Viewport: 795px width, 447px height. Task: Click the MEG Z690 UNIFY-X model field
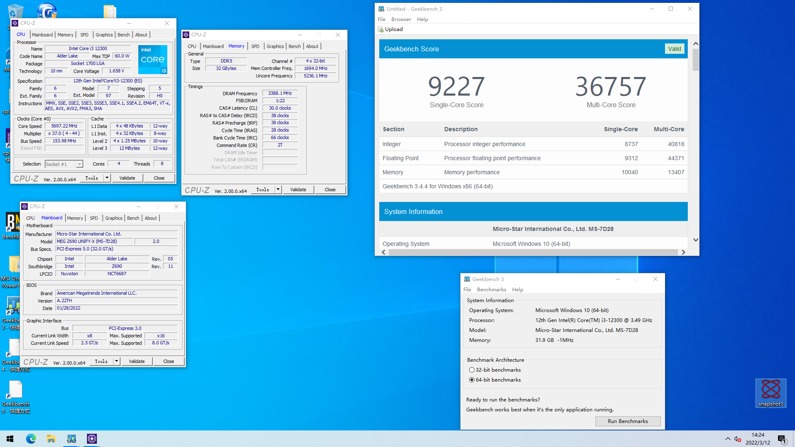pyautogui.click(x=94, y=242)
